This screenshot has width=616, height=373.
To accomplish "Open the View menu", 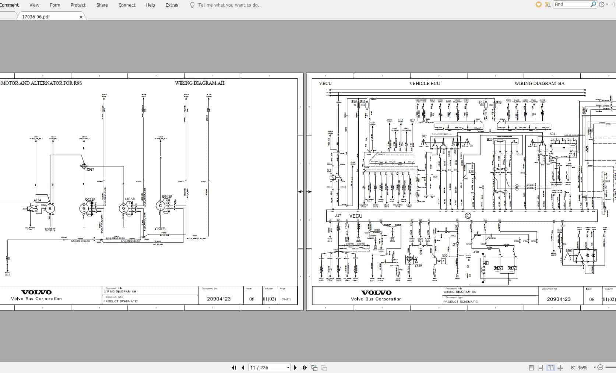I will [x=34, y=5].
